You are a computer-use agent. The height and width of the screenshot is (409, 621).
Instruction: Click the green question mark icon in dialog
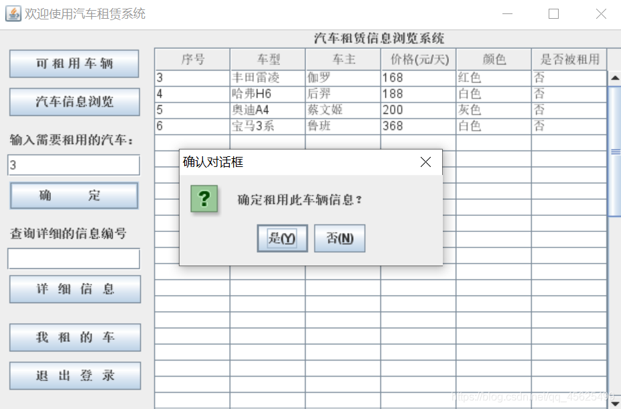(203, 199)
